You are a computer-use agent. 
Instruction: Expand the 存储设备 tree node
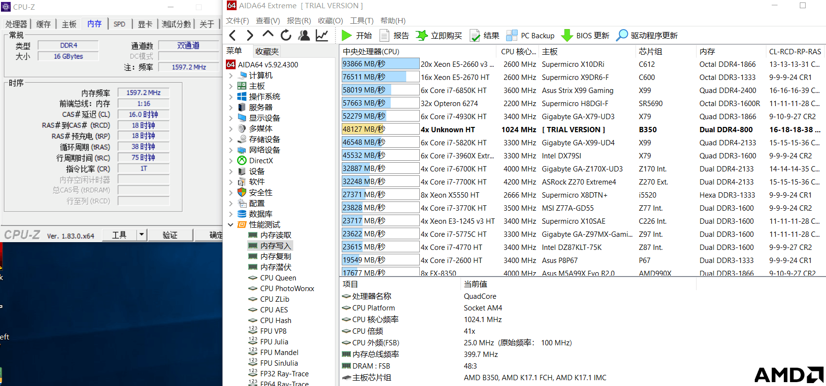tap(231, 139)
